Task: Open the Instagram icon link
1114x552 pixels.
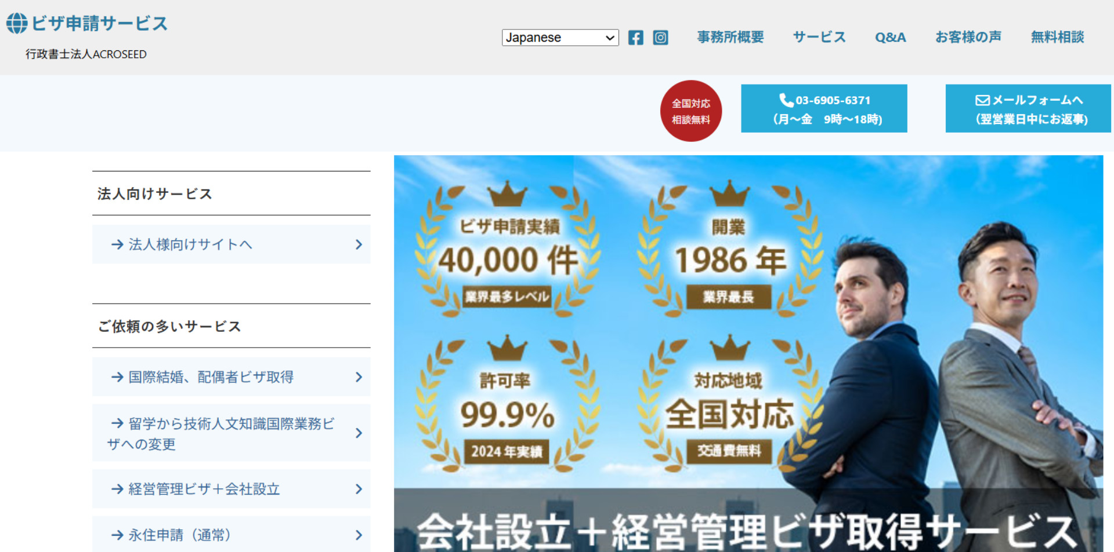Action: click(x=660, y=38)
